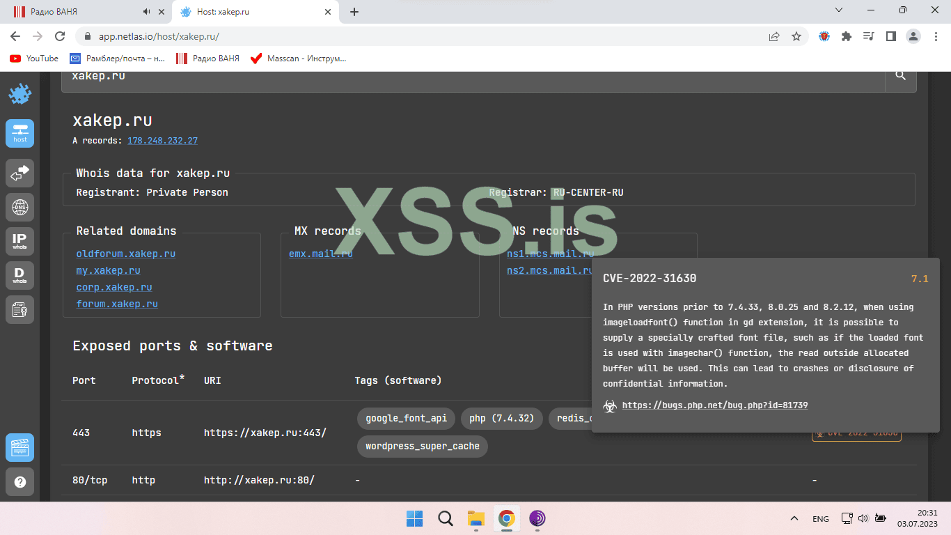Open the certificates search sidebar icon
Image resolution: width=951 pixels, height=535 pixels.
[x=20, y=309]
